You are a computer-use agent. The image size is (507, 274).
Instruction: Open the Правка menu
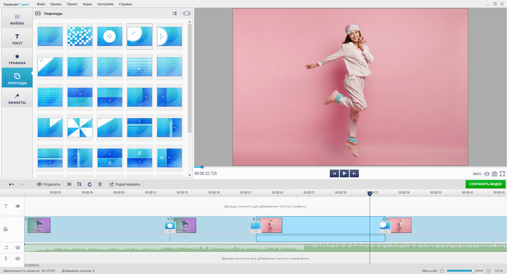(x=56, y=4)
